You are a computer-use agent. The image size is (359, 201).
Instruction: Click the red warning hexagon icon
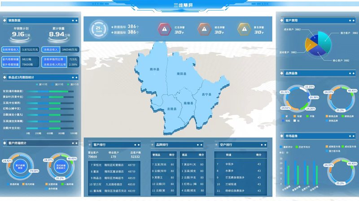[x=165, y=29]
